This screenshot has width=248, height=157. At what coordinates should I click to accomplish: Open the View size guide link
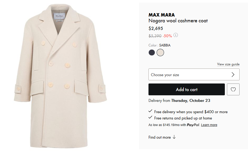pyautogui.click(x=228, y=64)
